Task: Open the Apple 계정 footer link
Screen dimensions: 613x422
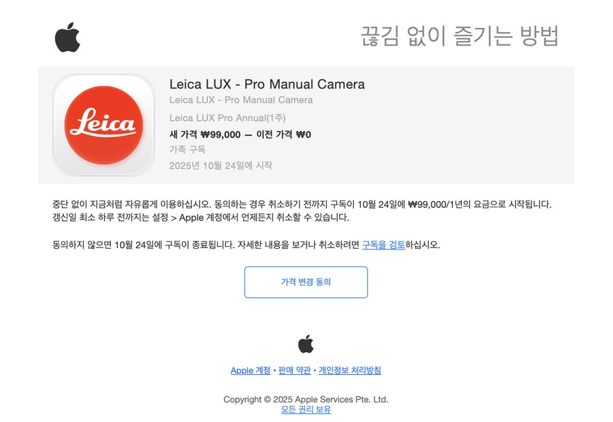Action: pyautogui.click(x=251, y=370)
